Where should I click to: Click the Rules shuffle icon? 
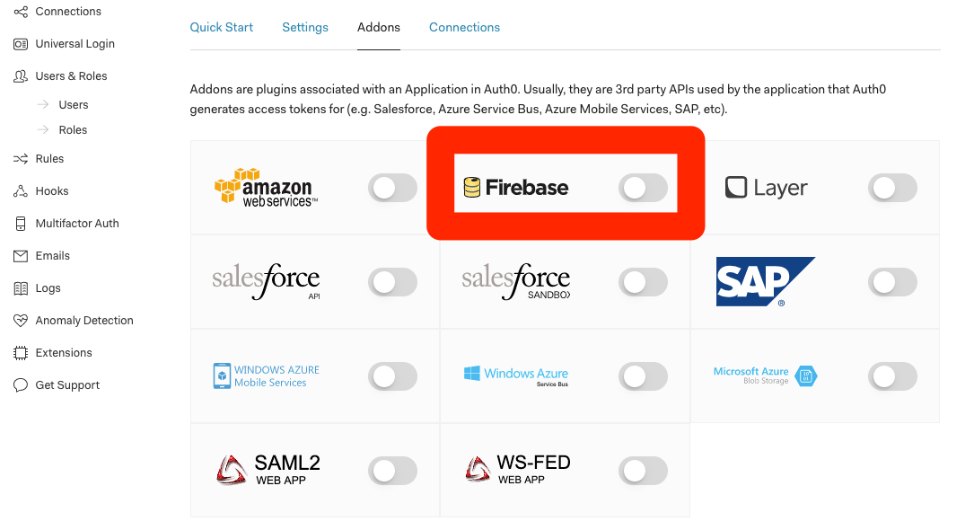(21, 159)
